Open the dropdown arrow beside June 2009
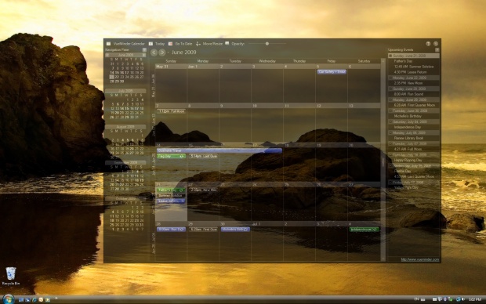The height and width of the screenshot is (304, 486). pos(169,52)
